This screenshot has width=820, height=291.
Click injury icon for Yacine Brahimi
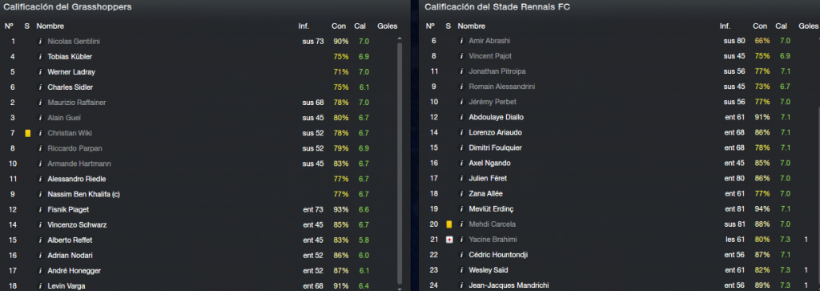(448, 240)
